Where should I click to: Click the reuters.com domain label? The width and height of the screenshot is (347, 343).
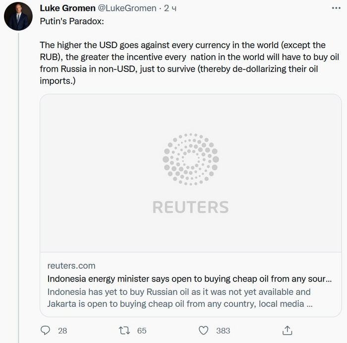[71, 266]
